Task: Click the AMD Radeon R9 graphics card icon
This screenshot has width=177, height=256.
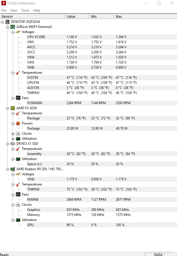Action: point(13,169)
